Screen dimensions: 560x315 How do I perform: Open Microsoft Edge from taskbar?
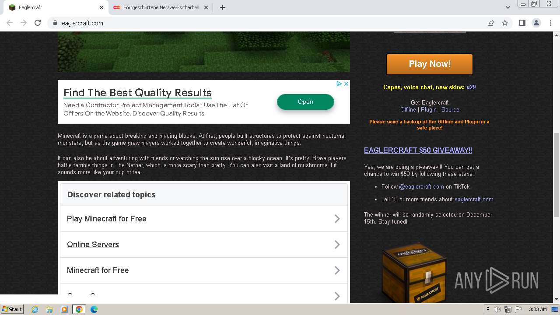tap(94, 309)
